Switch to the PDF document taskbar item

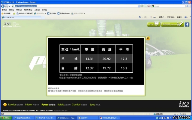tap(109, 118)
